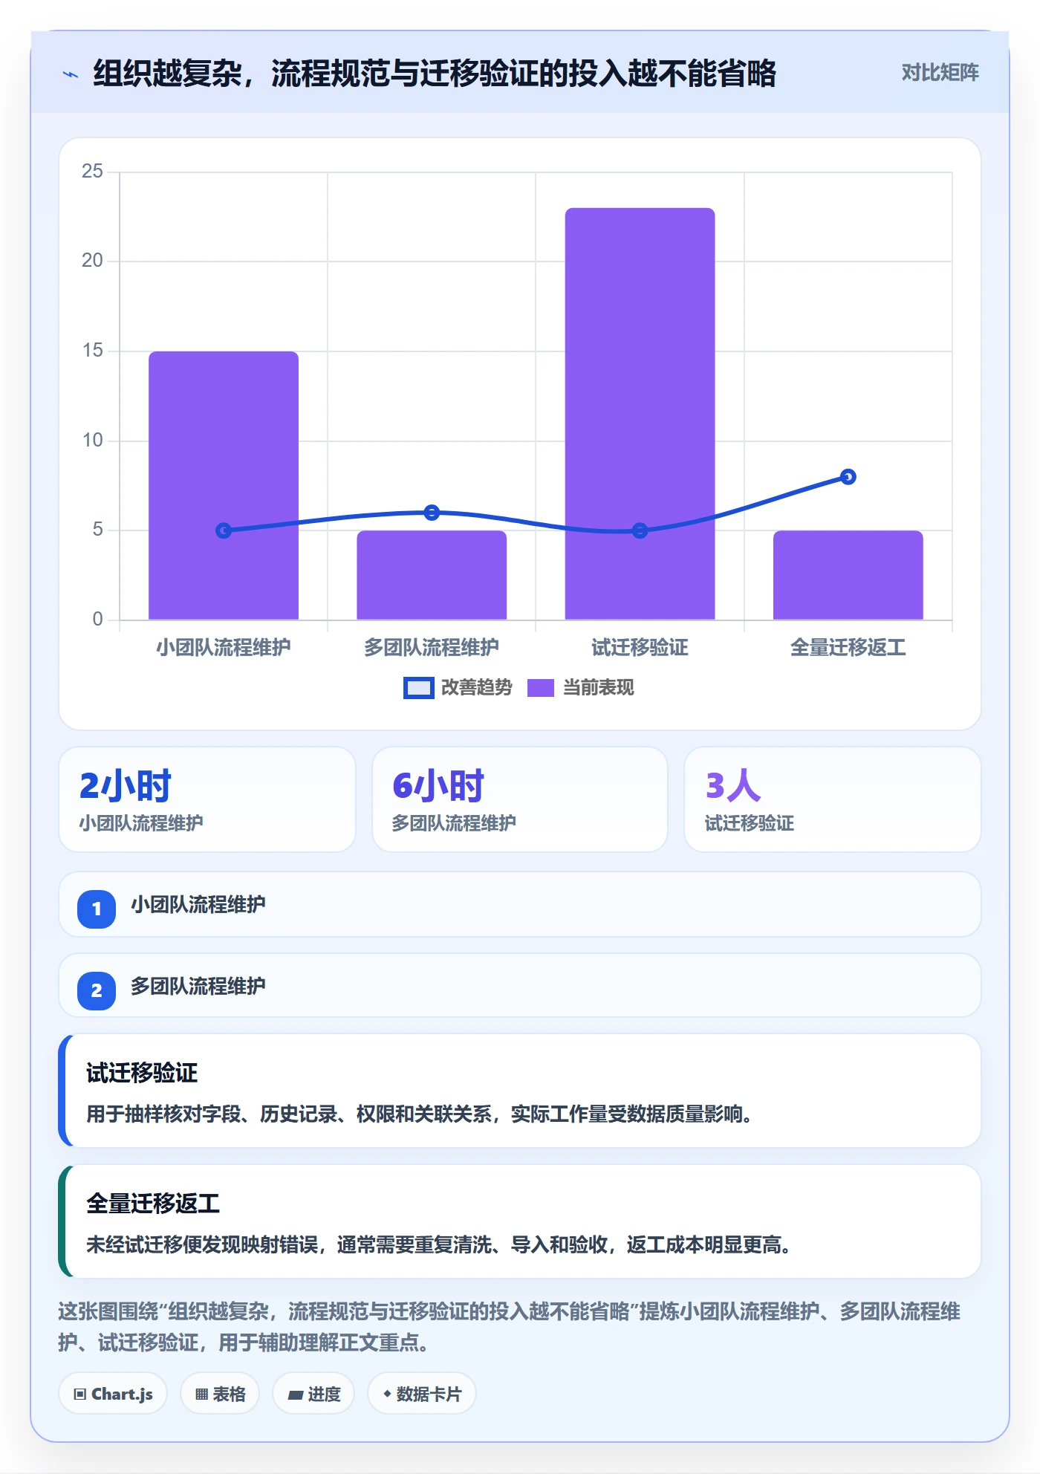Click the main title 组织越复杂 heading

(x=435, y=74)
